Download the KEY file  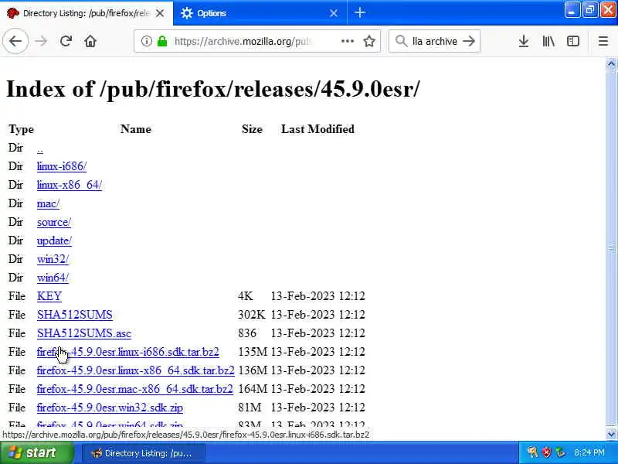49,296
